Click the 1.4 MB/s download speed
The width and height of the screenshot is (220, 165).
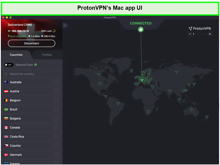point(34,36)
